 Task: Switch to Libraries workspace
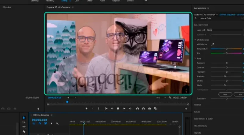[x=131, y=1]
